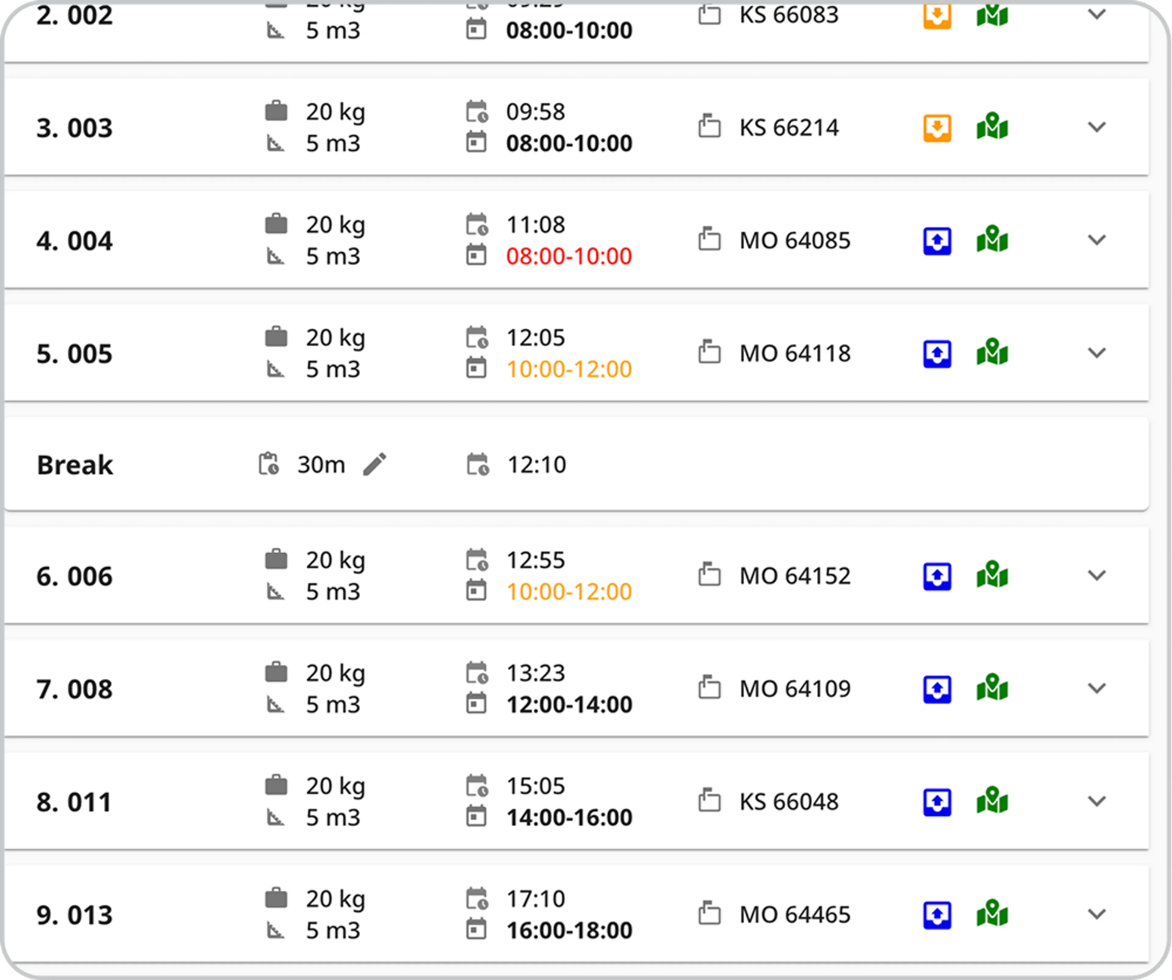Expand details for stop 3. 003
The height and width of the screenshot is (980, 1172).
[x=1097, y=127]
